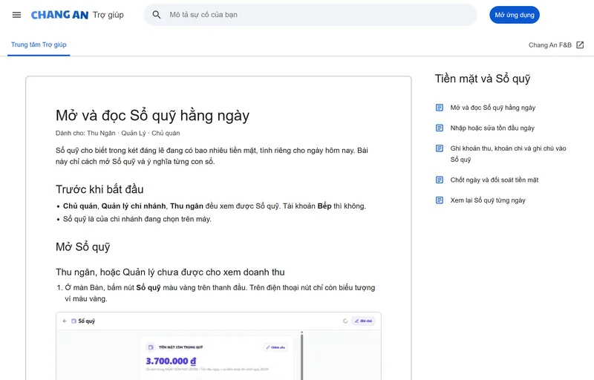This screenshot has width=594, height=380.
Task: Click the CHANG AN logo
Action: [x=59, y=15]
